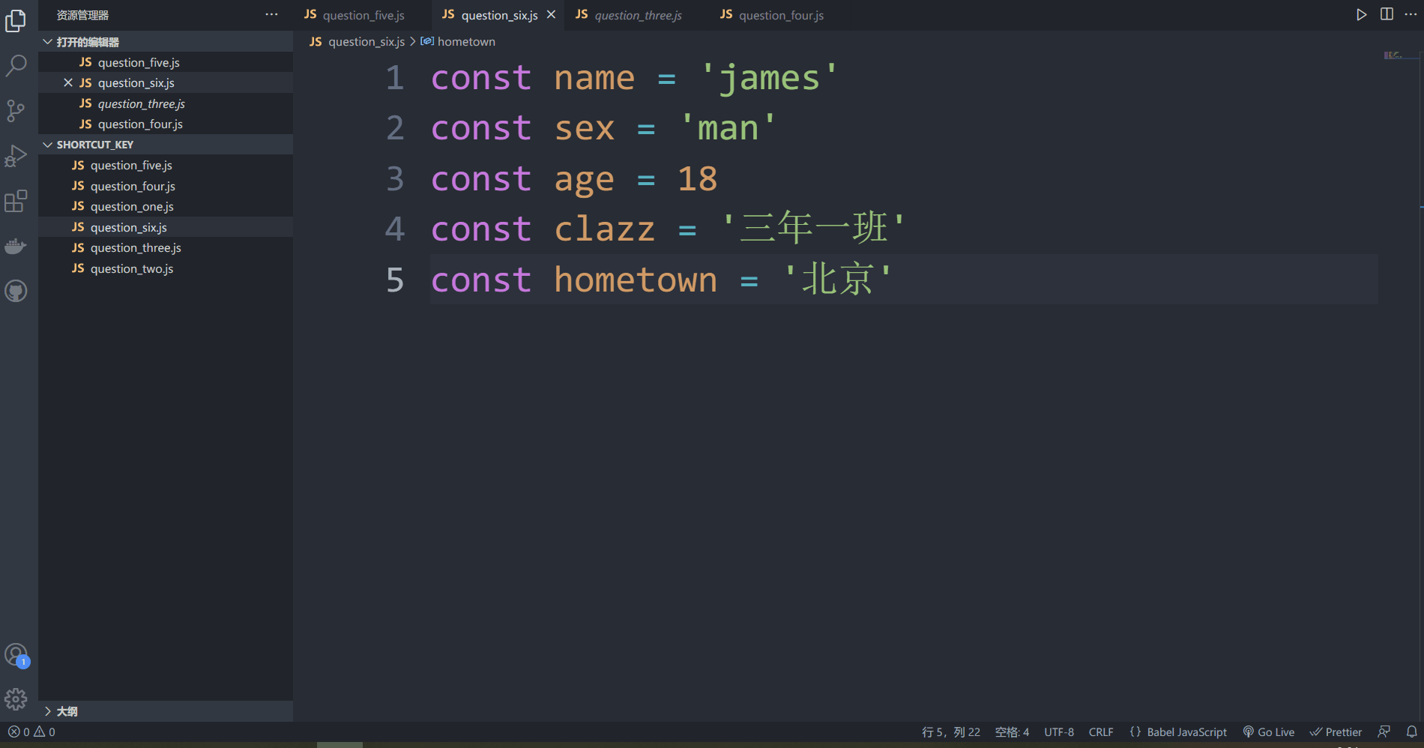Place cursor on '北京' string
This screenshot has height=748, width=1424.
(x=838, y=279)
